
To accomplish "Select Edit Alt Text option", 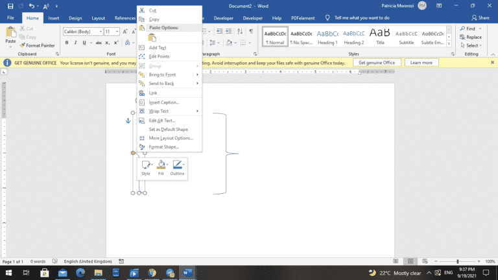I will pyautogui.click(x=169, y=121).
